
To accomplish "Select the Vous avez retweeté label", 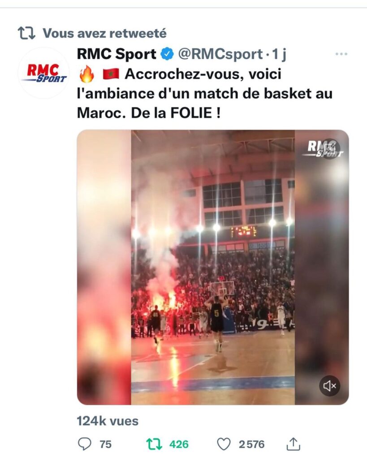I will tap(105, 33).
